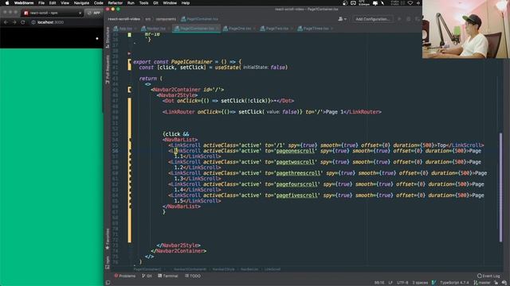Click the master git branch widget
Image resolution: width=510 pixels, height=286 pixels.
(482, 283)
